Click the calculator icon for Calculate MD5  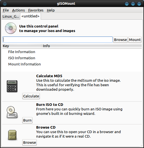pyautogui.click(x=12, y=86)
